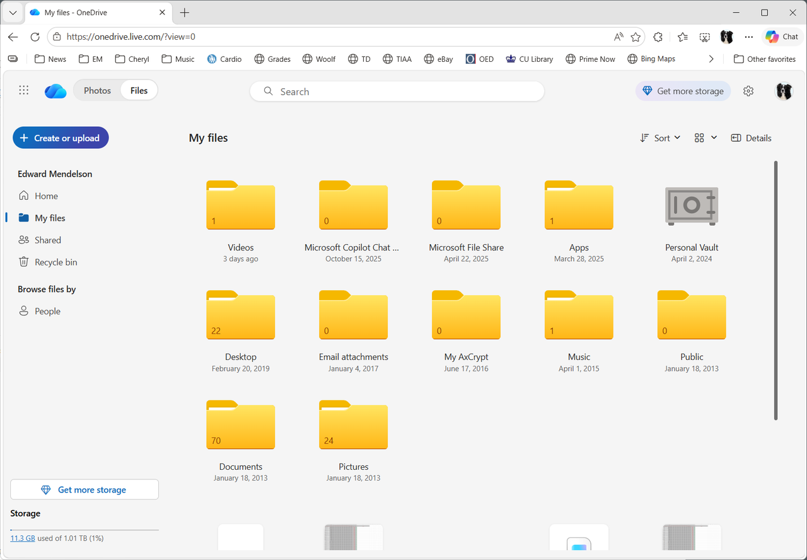Click the OneDrive cloud logo
The height and width of the screenshot is (560, 807).
click(55, 91)
